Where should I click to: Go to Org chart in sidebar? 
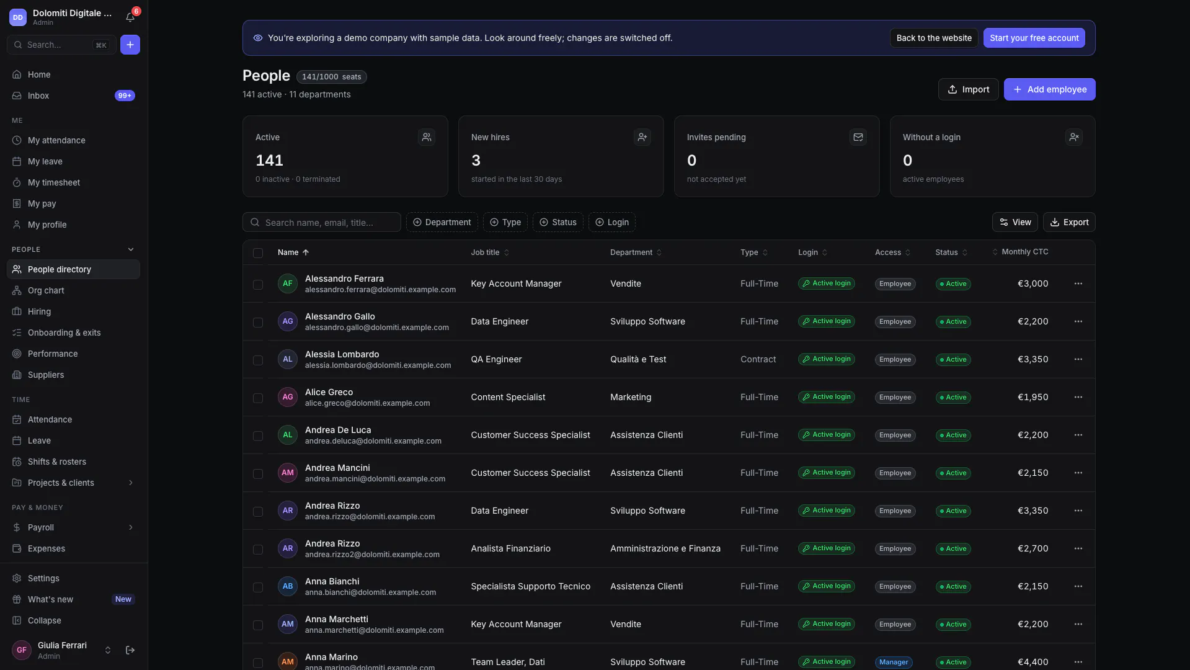tap(73, 290)
